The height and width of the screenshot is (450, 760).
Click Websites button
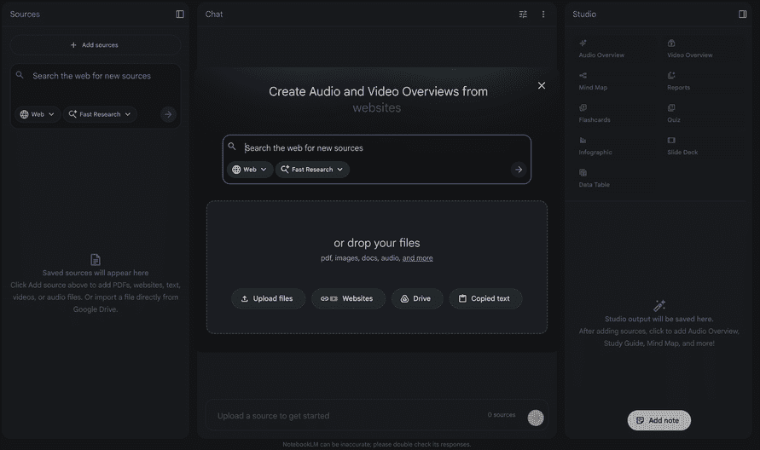coord(348,298)
